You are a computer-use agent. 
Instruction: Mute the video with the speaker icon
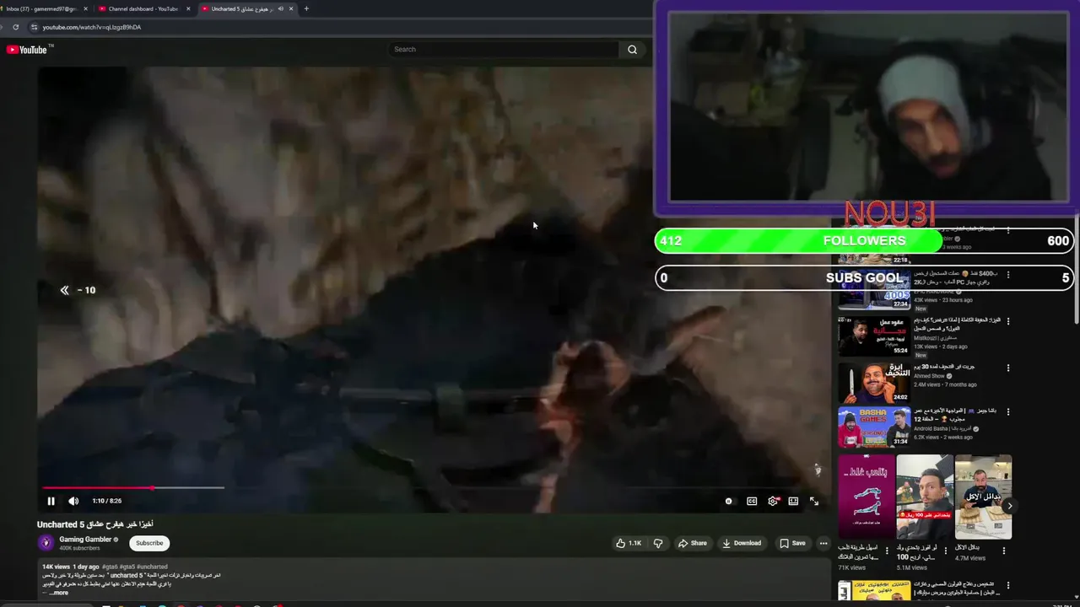[x=73, y=501]
